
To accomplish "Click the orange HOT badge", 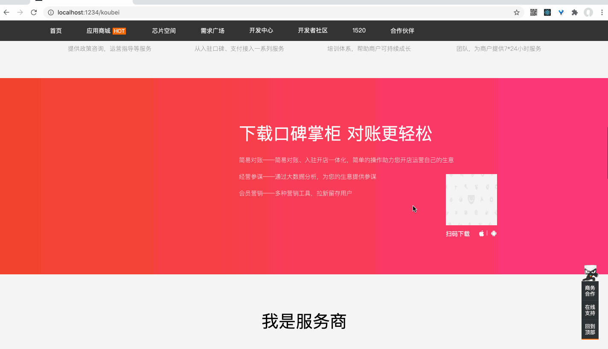I will pos(119,31).
